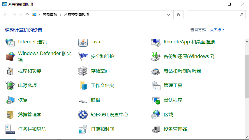
Task: Expand the address bar history dropdown
Action: pos(169,15)
